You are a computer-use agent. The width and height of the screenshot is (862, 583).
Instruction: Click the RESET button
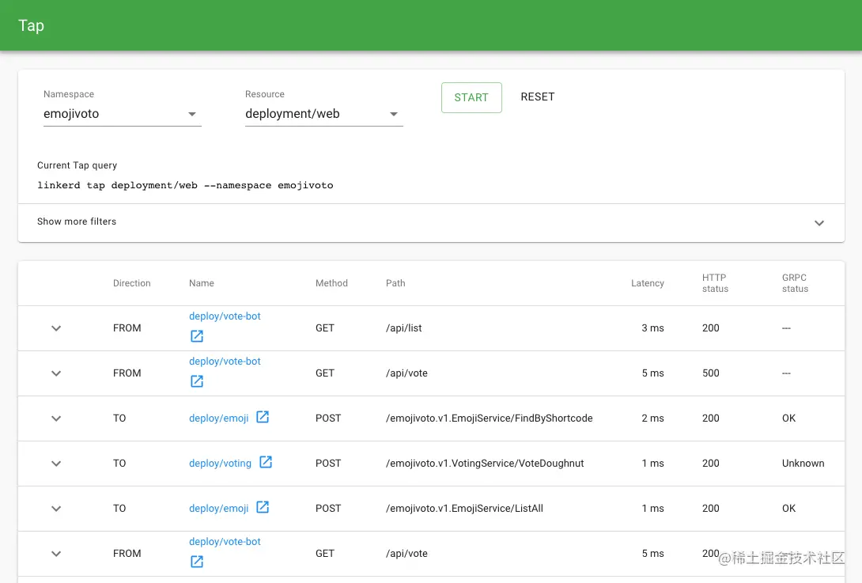coord(538,97)
